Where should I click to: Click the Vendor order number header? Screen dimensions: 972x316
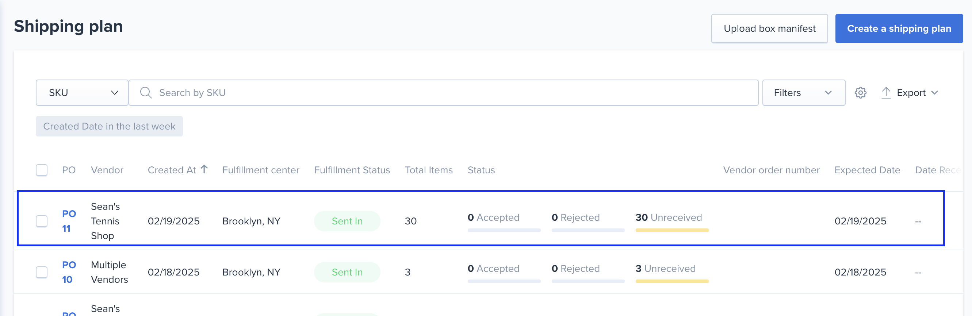click(x=771, y=170)
